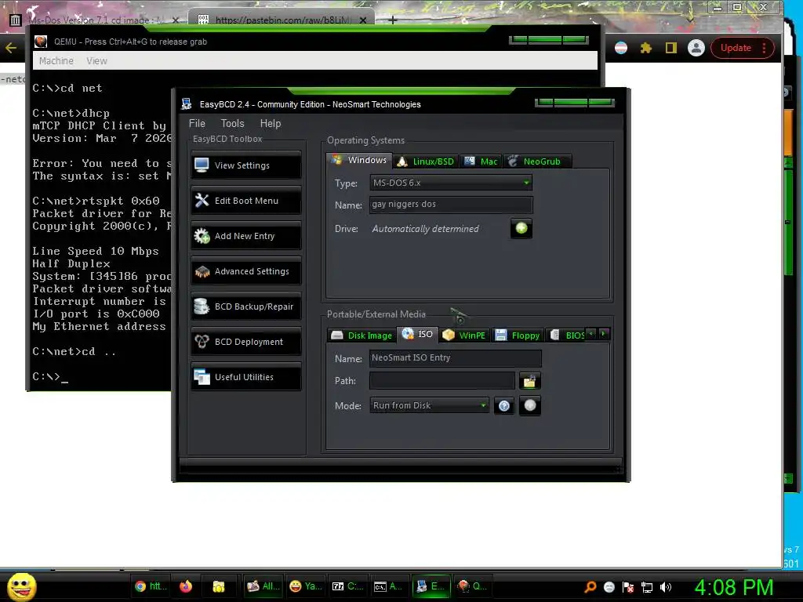
Task: Open the BCD Deployment section
Action: point(245,342)
